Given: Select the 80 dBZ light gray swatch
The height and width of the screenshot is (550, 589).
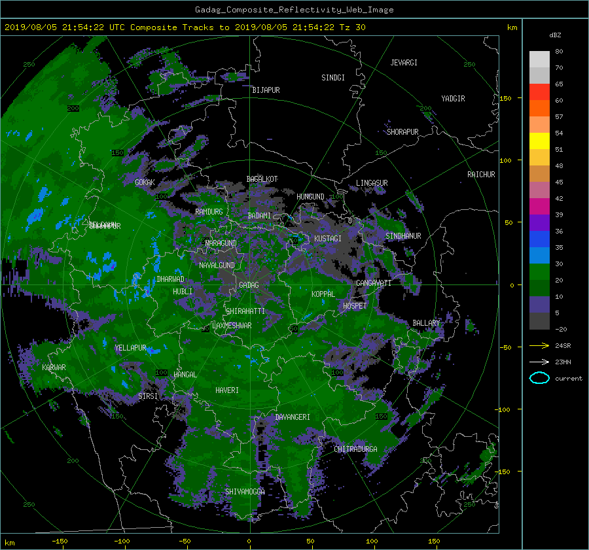Looking at the screenshot, I should 539,59.
